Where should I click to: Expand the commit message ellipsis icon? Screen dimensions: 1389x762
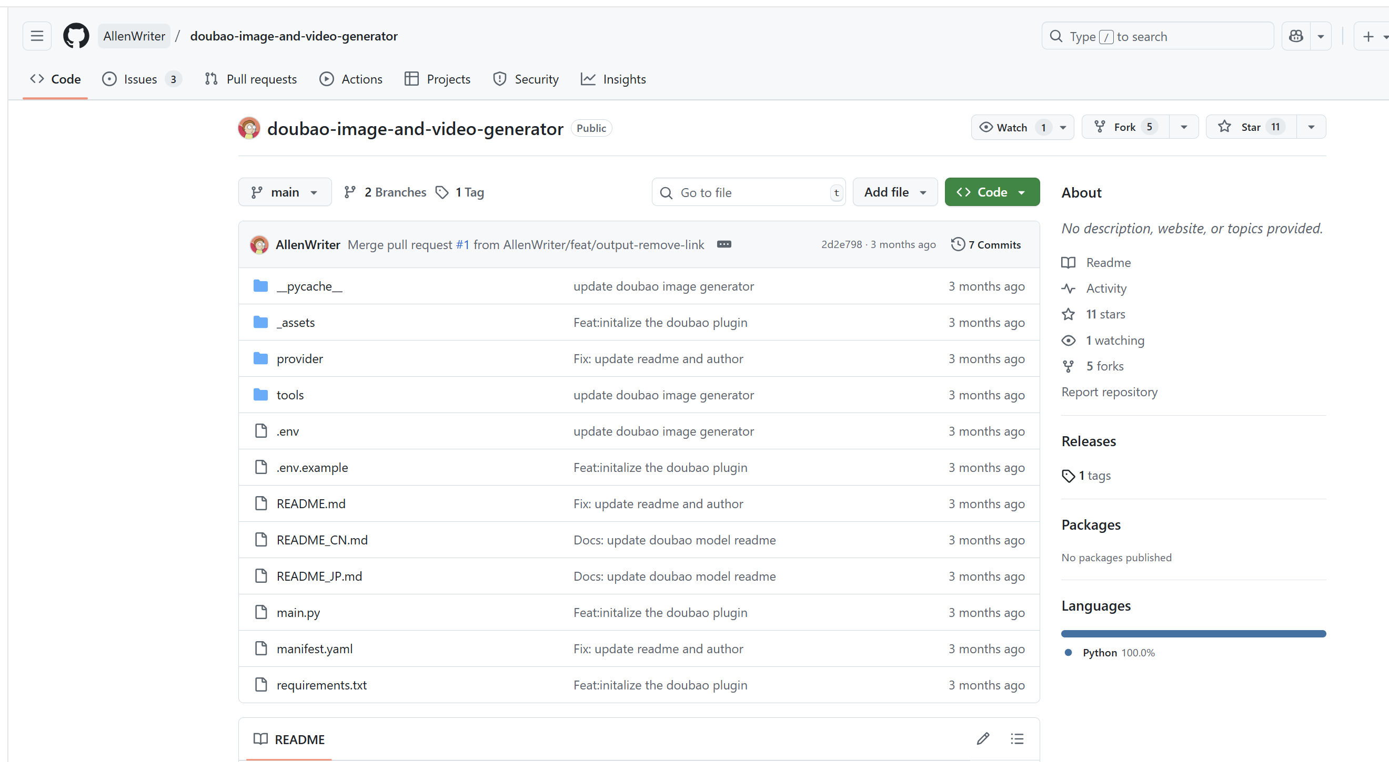pyautogui.click(x=723, y=244)
